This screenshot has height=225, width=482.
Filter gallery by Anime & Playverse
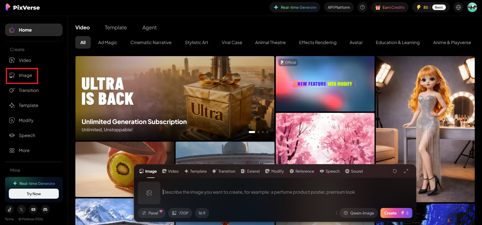pos(452,43)
